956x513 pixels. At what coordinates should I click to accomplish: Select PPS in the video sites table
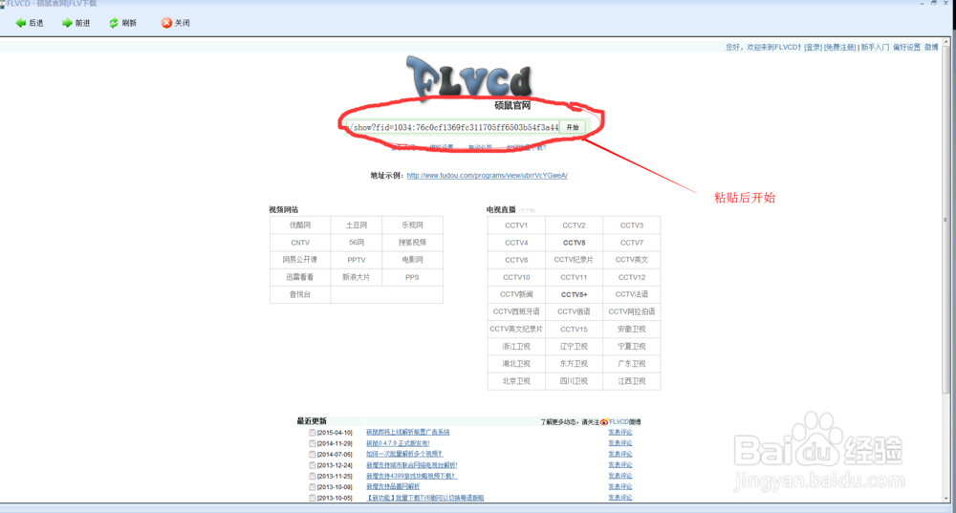412,277
